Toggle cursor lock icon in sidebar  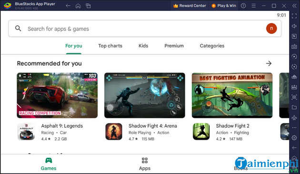coord(294,36)
